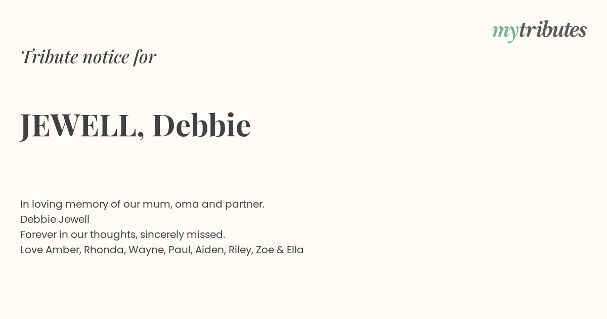Click the green "my" part of logo
This screenshot has width=607, height=319.
505,33
